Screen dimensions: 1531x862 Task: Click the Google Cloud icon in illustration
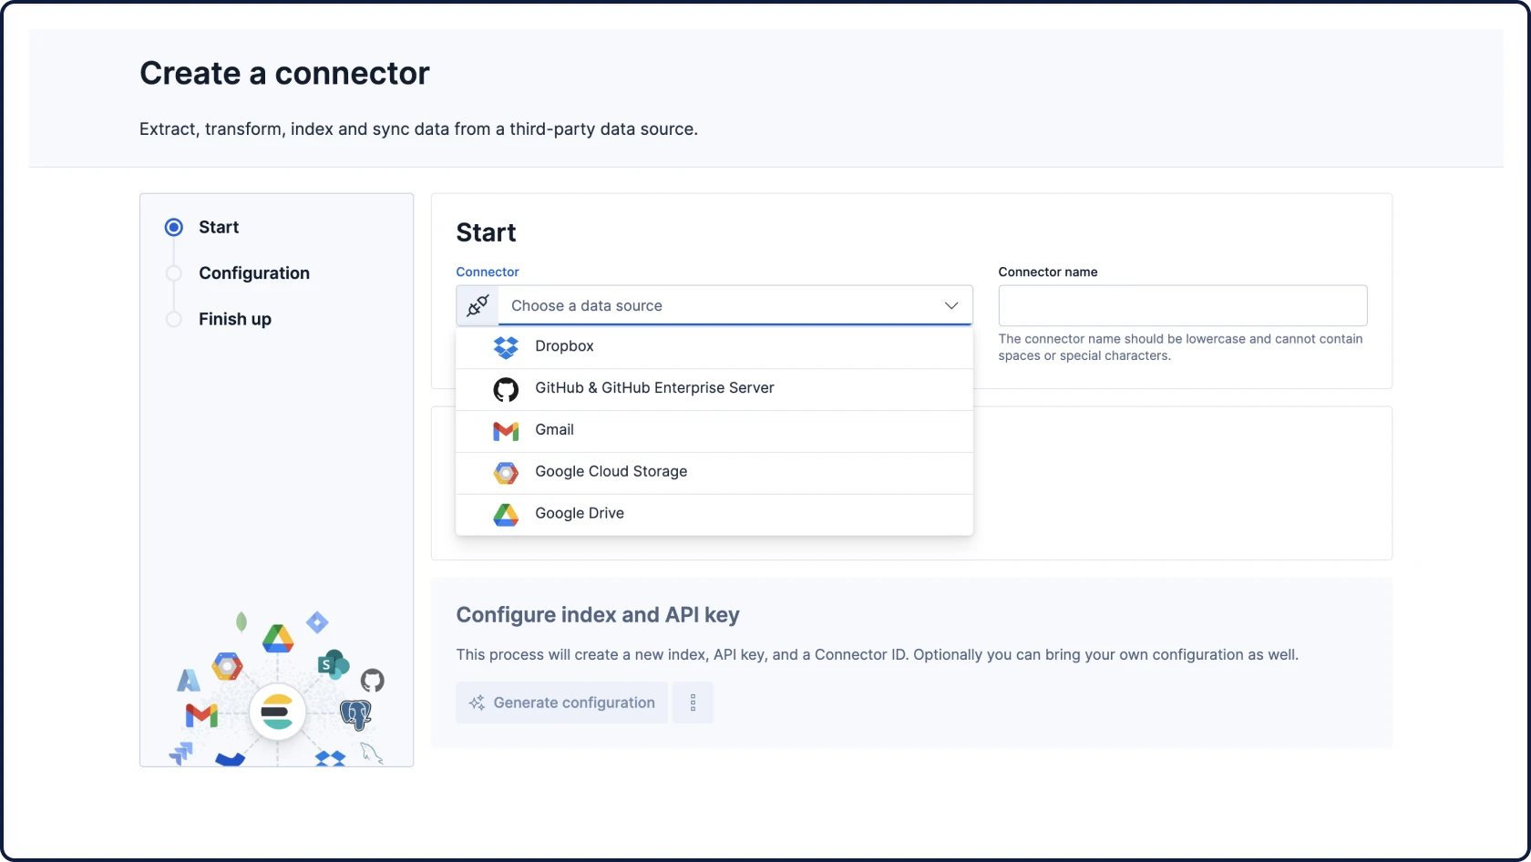coord(228,666)
